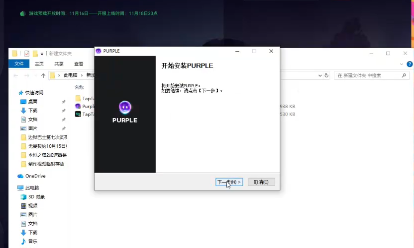Switch to the 主页 ribbon tab

(x=38, y=63)
